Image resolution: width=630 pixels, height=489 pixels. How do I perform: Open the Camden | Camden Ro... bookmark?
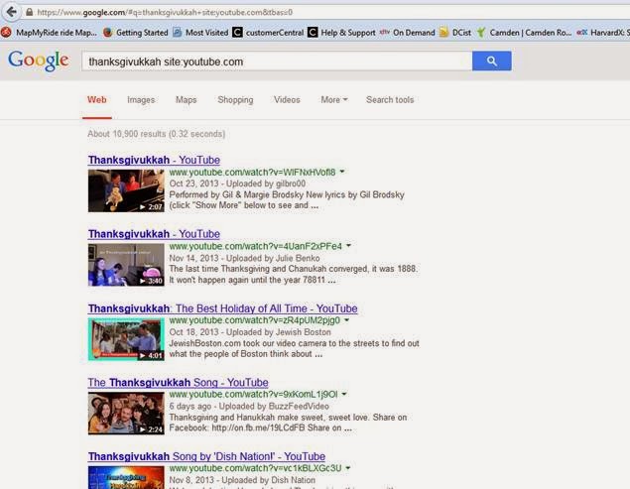tap(524, 33)
